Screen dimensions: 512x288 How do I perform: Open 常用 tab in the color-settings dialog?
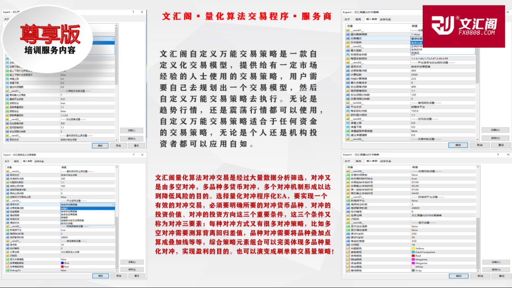click(358, 161)
